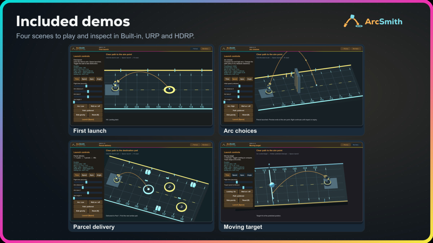
Task: Select the Apex tab in Moving target demo
Action: (x=242, y=175)
